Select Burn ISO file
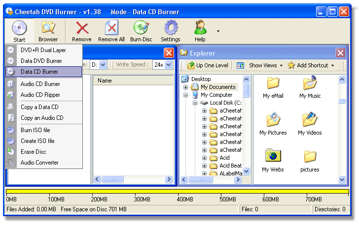 click(43, 130)
